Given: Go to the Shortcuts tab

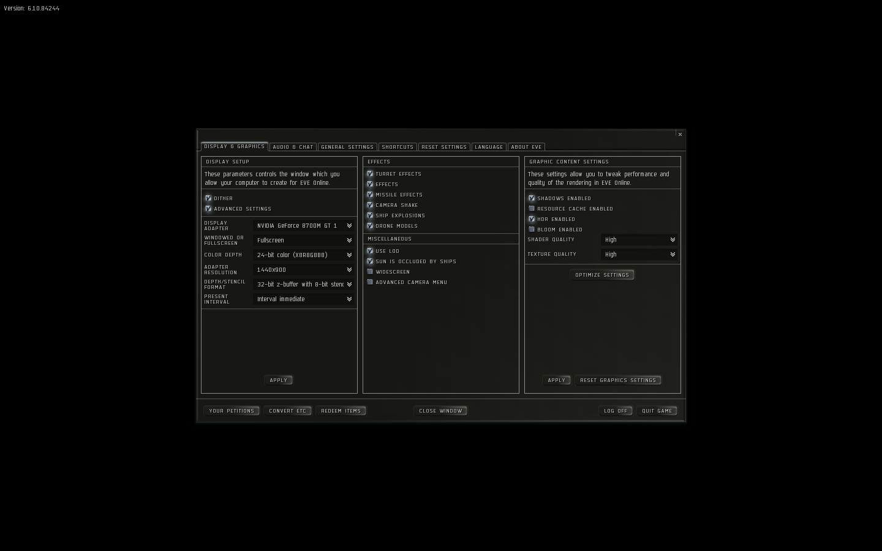Looking at the screenshot, I should click(x=398, y=147).
